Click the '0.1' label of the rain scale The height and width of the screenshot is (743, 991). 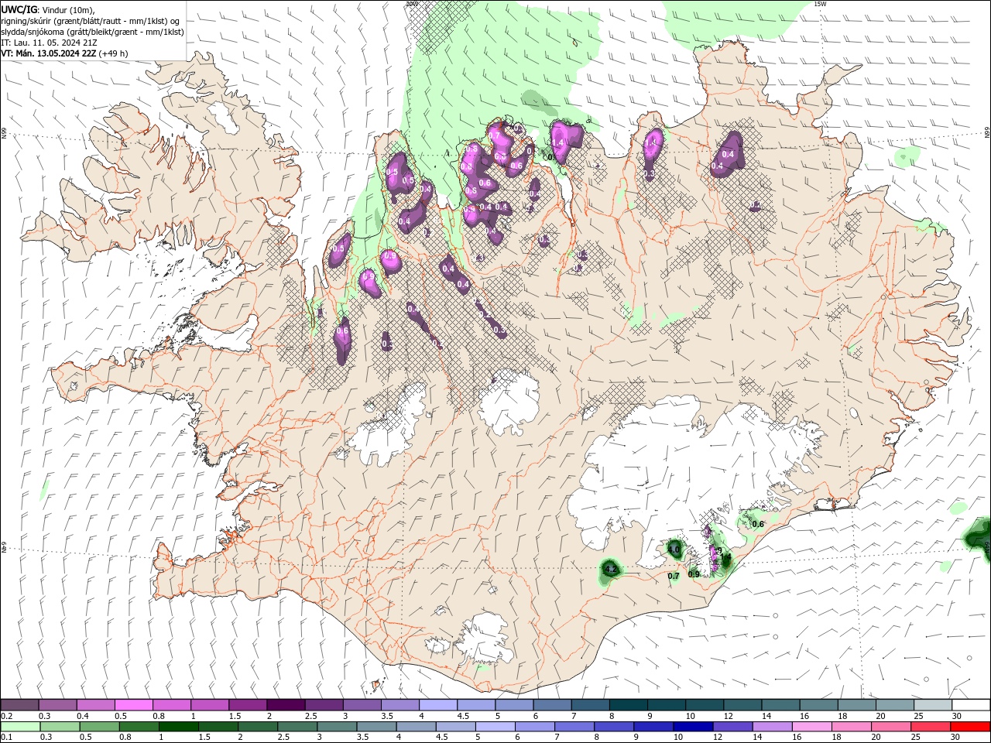tap(5, 738)
